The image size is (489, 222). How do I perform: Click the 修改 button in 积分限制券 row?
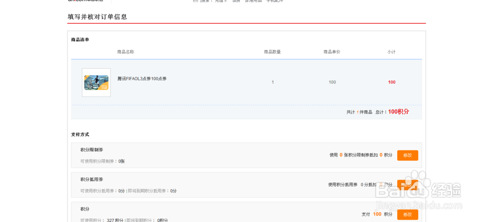(407, 155)
